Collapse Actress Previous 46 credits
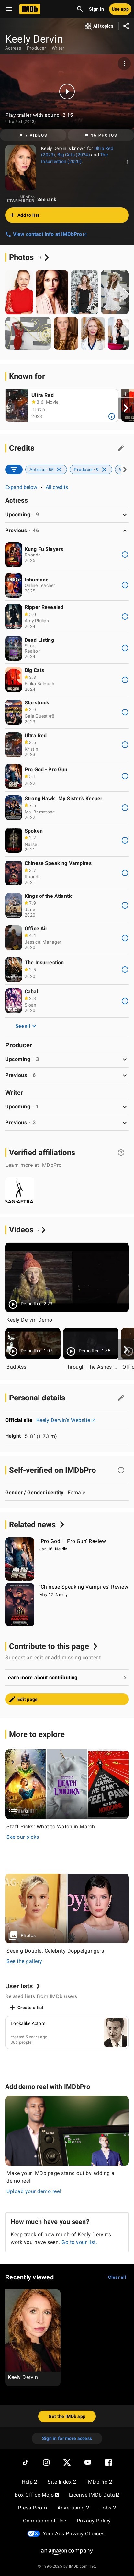Viewport: 134px width, 2576px height. 67,530
